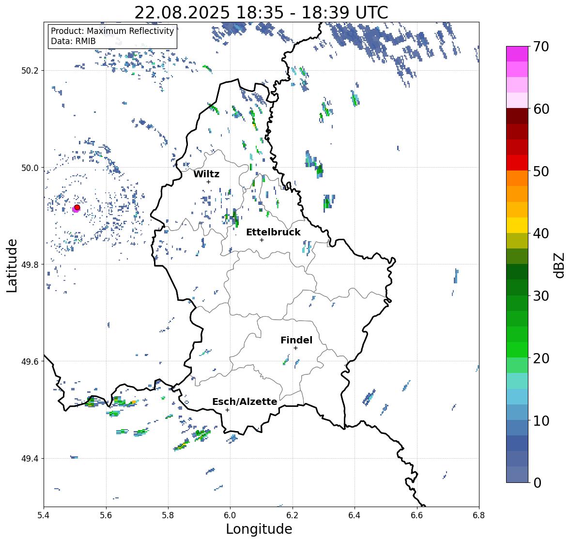
Task: Click the latitude tick label 49.6
Action: [x=30, y=361]
